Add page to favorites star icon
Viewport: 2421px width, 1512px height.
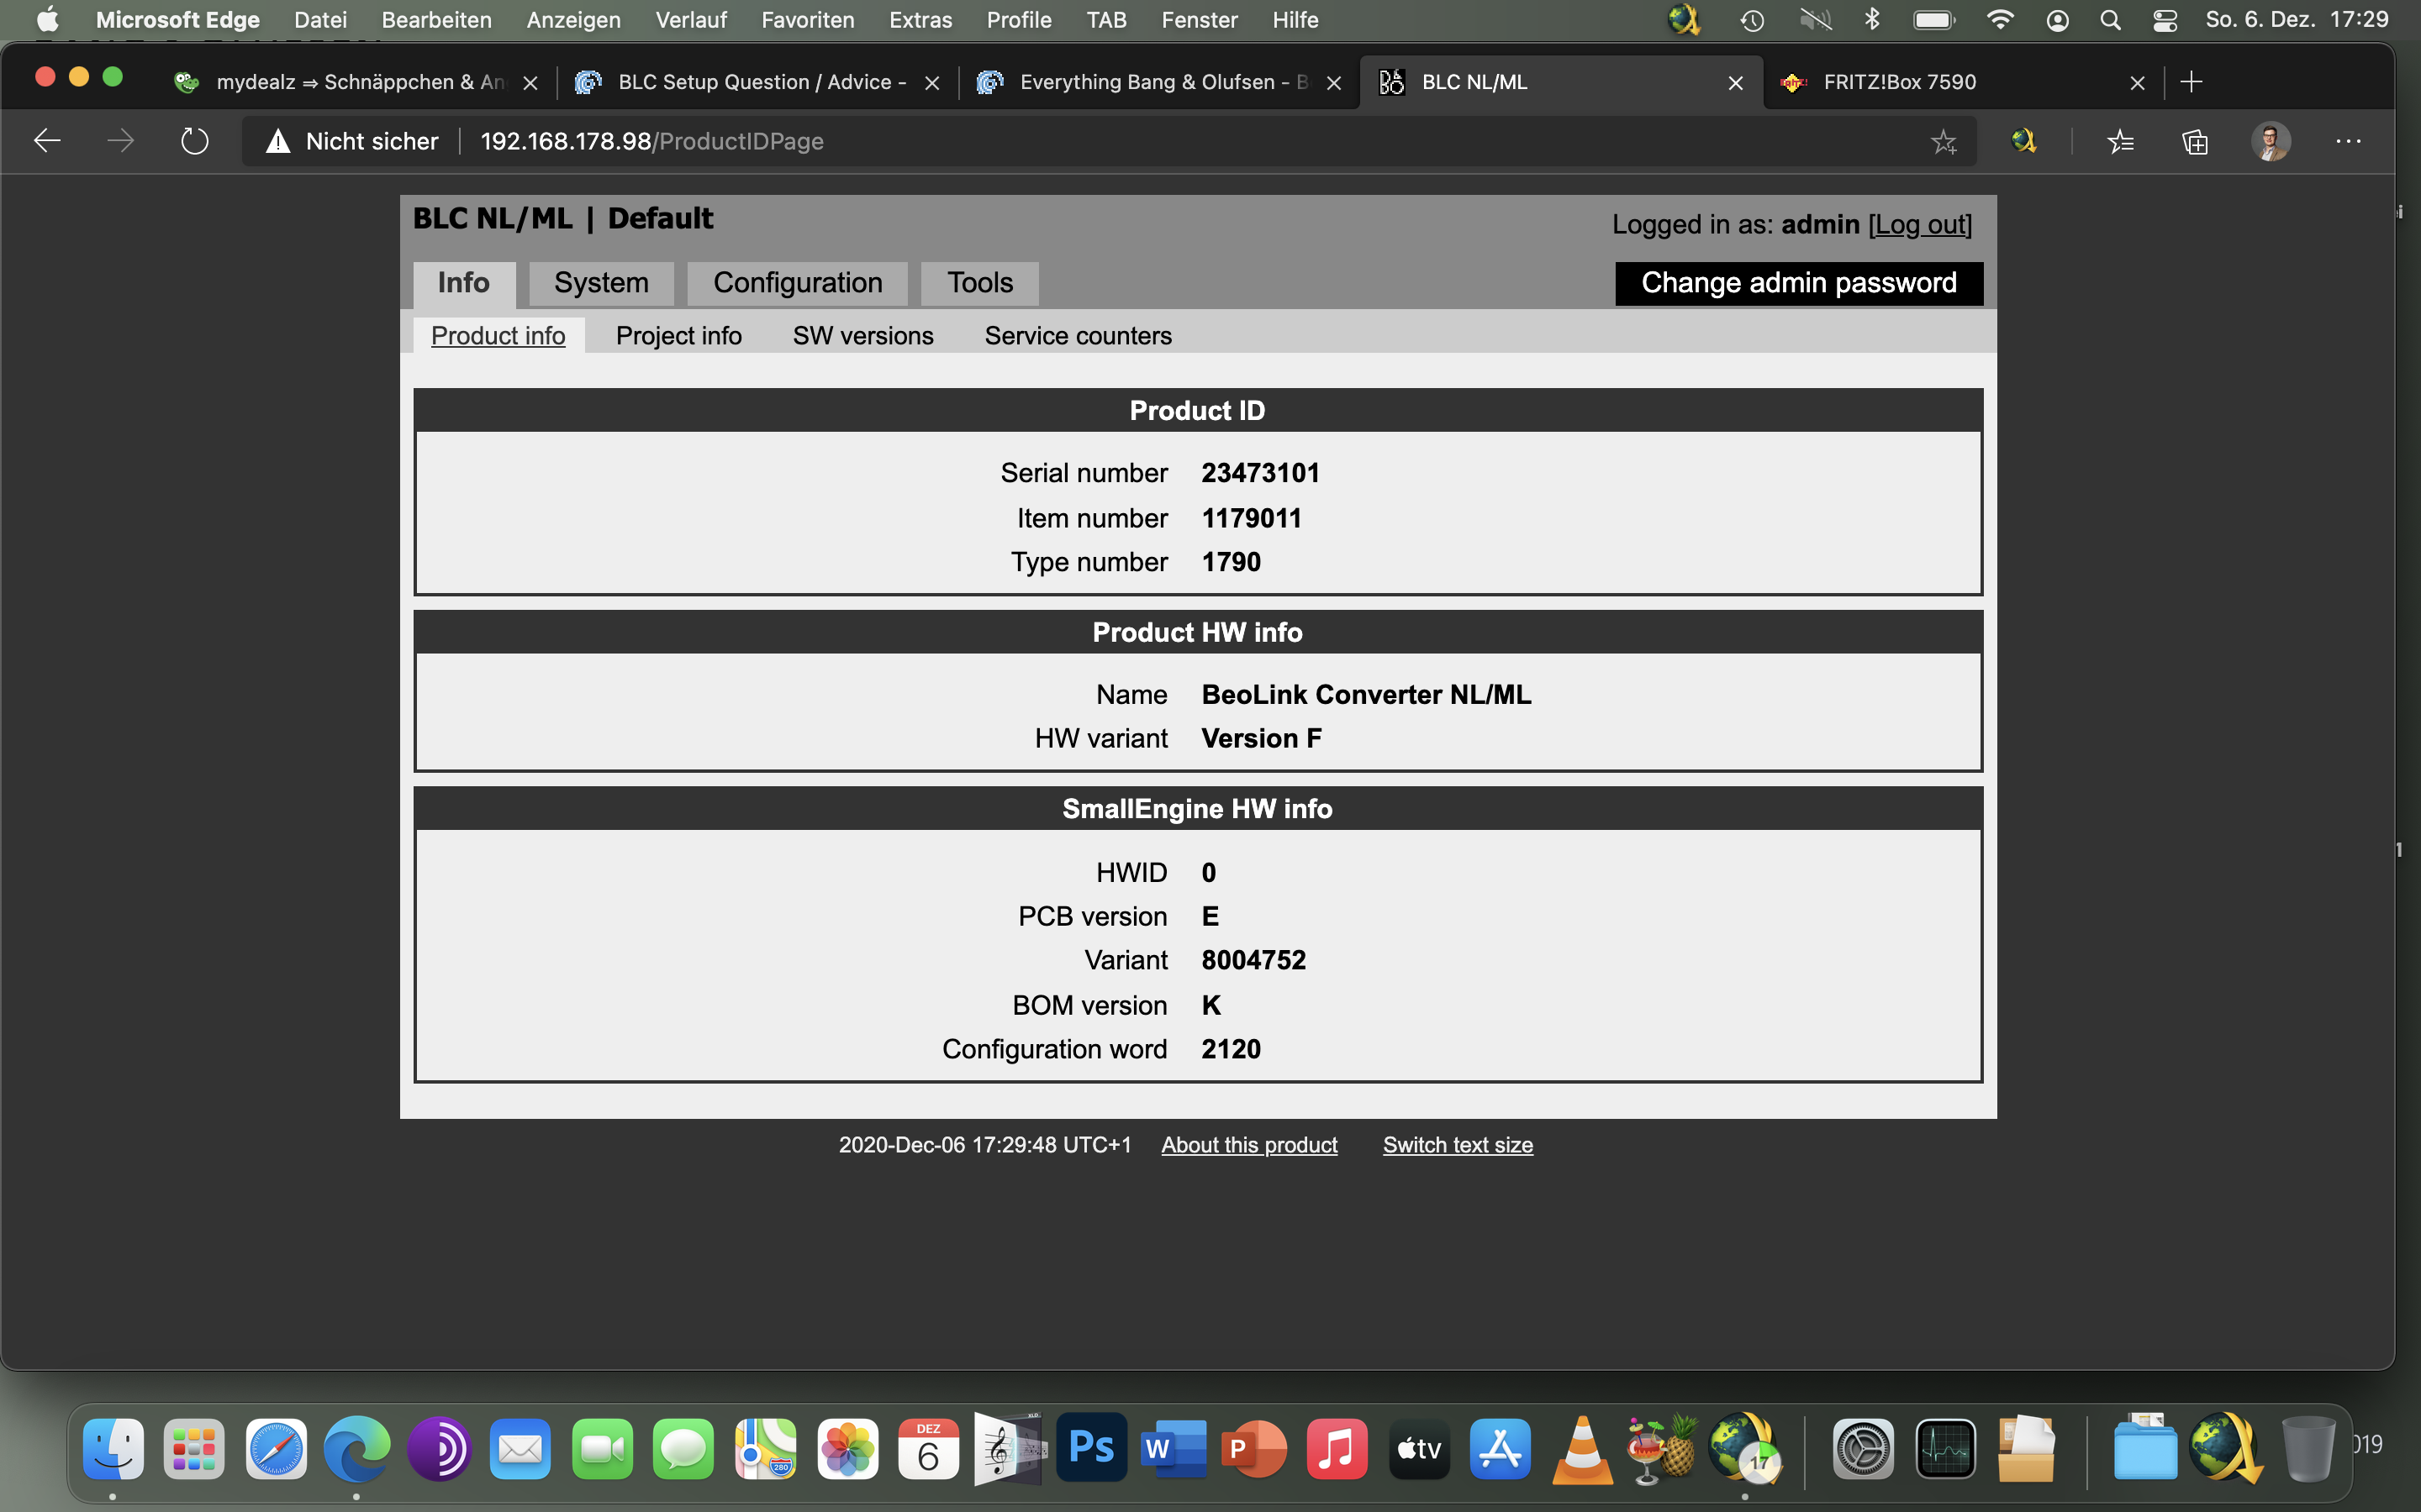click(x=1943, y=142)
